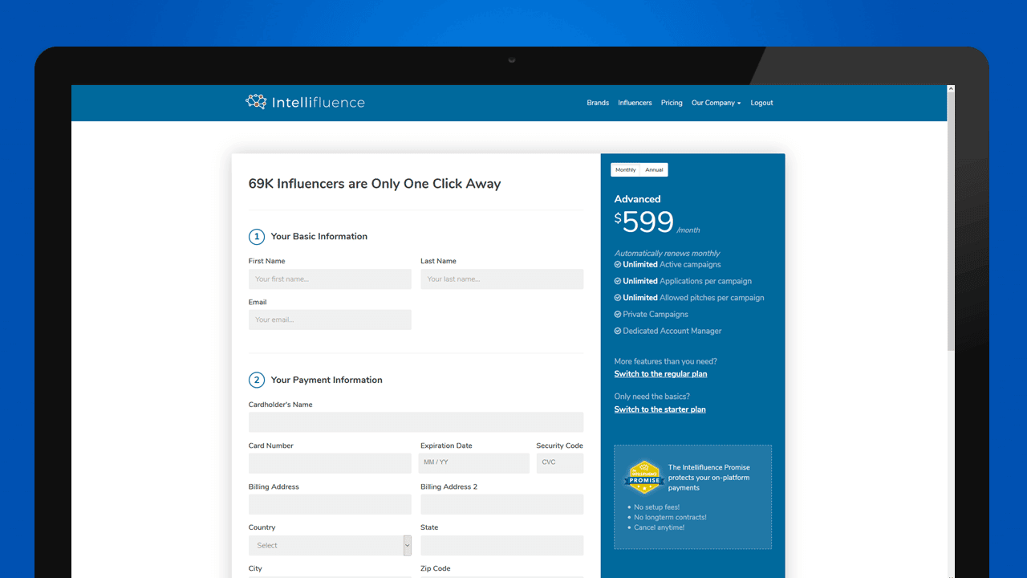Click Logout in the navigation bar

click(x=761, y=103)
